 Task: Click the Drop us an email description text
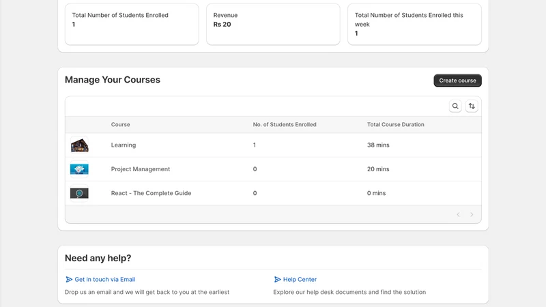[147, 292]
